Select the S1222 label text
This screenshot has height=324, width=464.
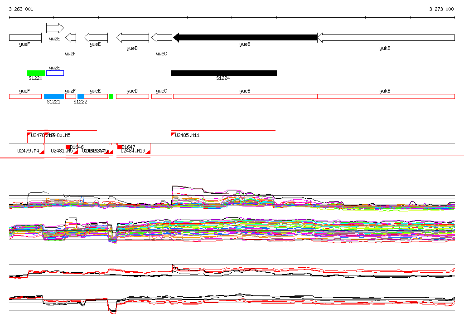click(81, 102)
